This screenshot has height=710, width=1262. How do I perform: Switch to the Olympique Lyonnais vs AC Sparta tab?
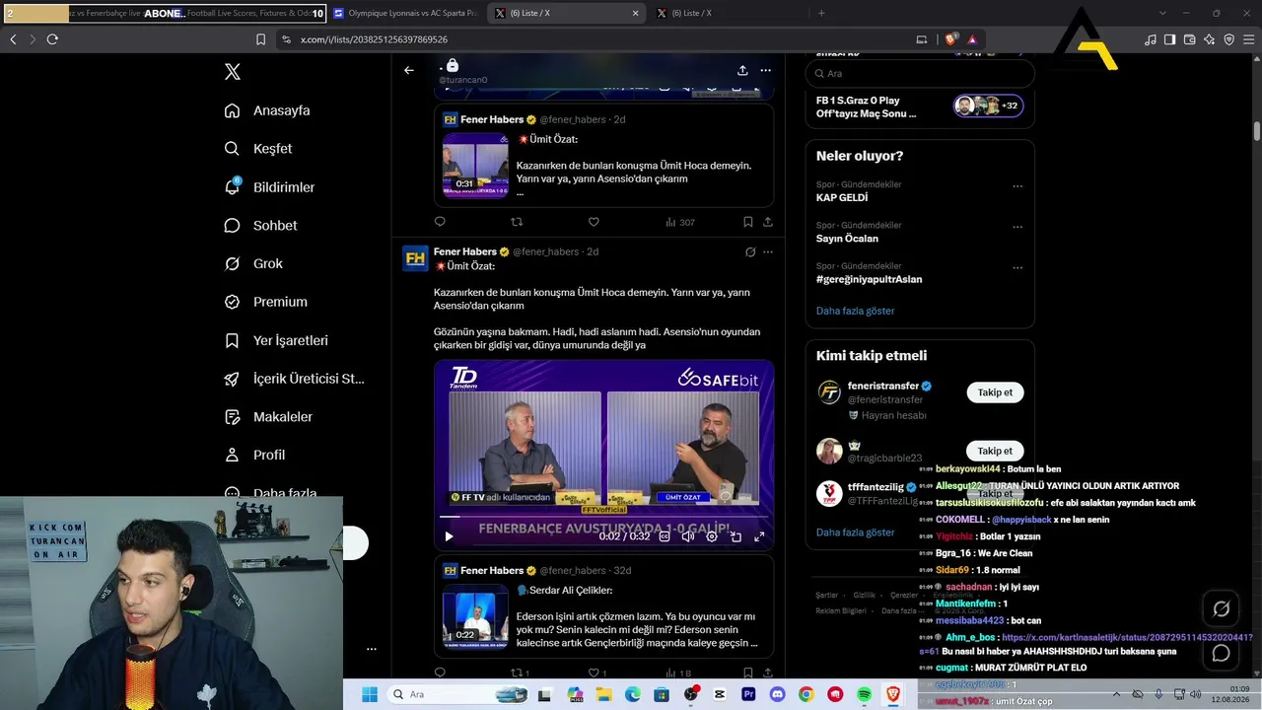point(405,14)
